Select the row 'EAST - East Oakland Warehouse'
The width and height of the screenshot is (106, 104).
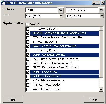point(65,63)
